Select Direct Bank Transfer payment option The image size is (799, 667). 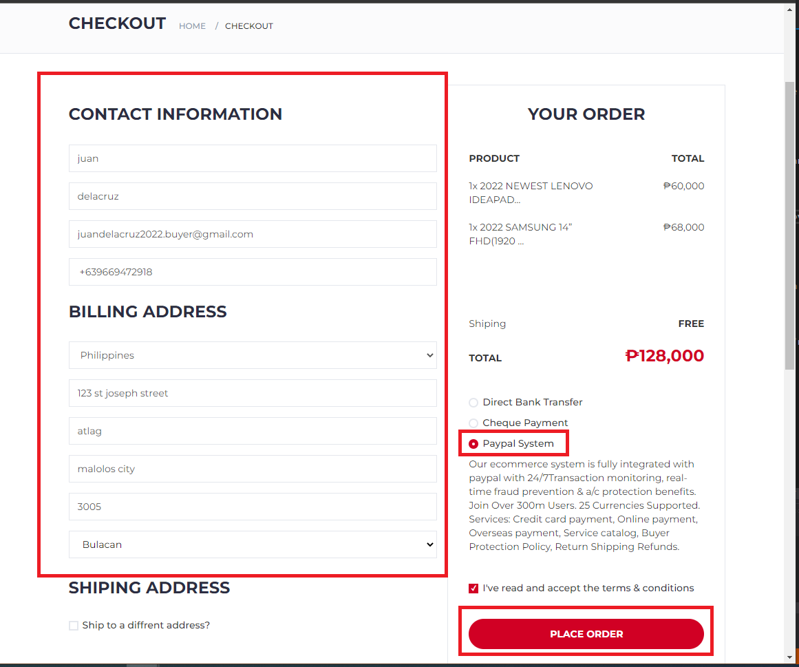point(473,403)
